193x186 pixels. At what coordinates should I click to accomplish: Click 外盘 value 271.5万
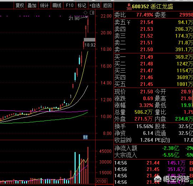(143, 119)
